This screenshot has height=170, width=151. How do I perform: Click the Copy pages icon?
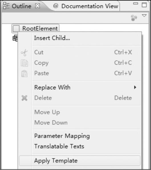click(24, 63)
